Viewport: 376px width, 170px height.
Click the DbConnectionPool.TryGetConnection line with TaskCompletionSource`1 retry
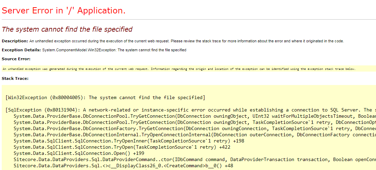tap(195, 123)
